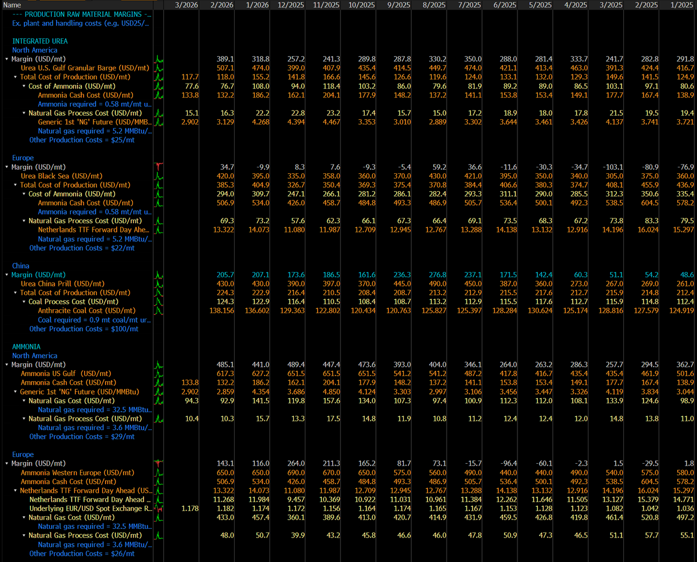Image resolution: width=697 pixels, height=562 pixels.
Task: Collapse Cost of Ammonia under North America urea
Action: coord(24,86)
